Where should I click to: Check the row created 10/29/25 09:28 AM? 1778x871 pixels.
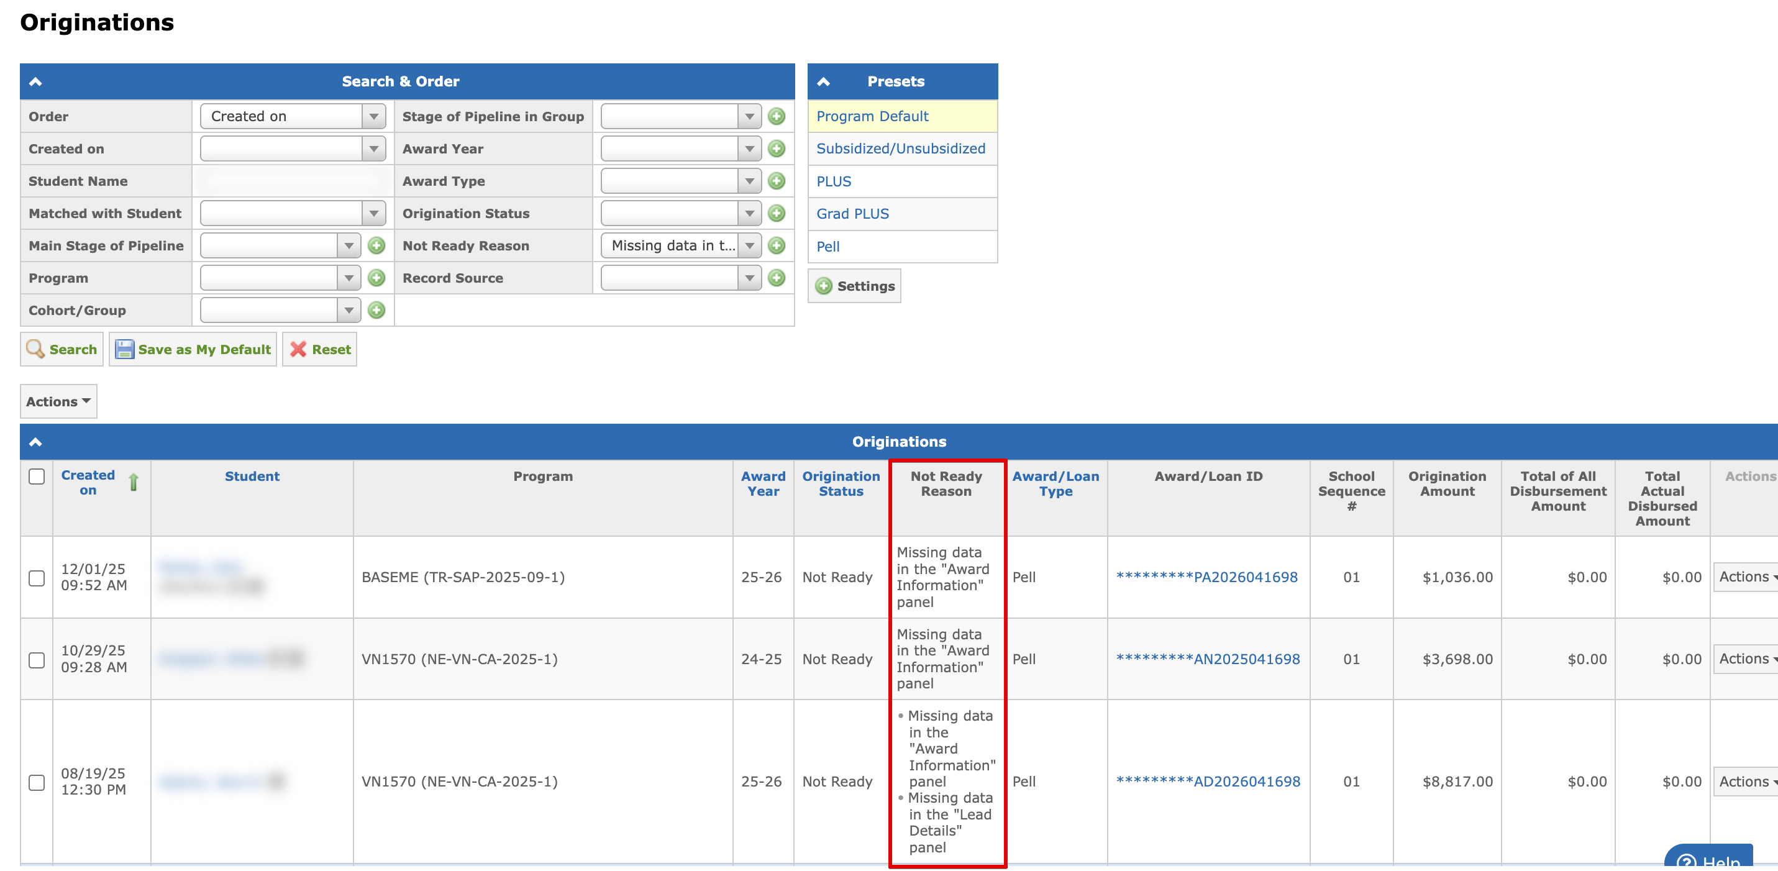tap(37, 660)
